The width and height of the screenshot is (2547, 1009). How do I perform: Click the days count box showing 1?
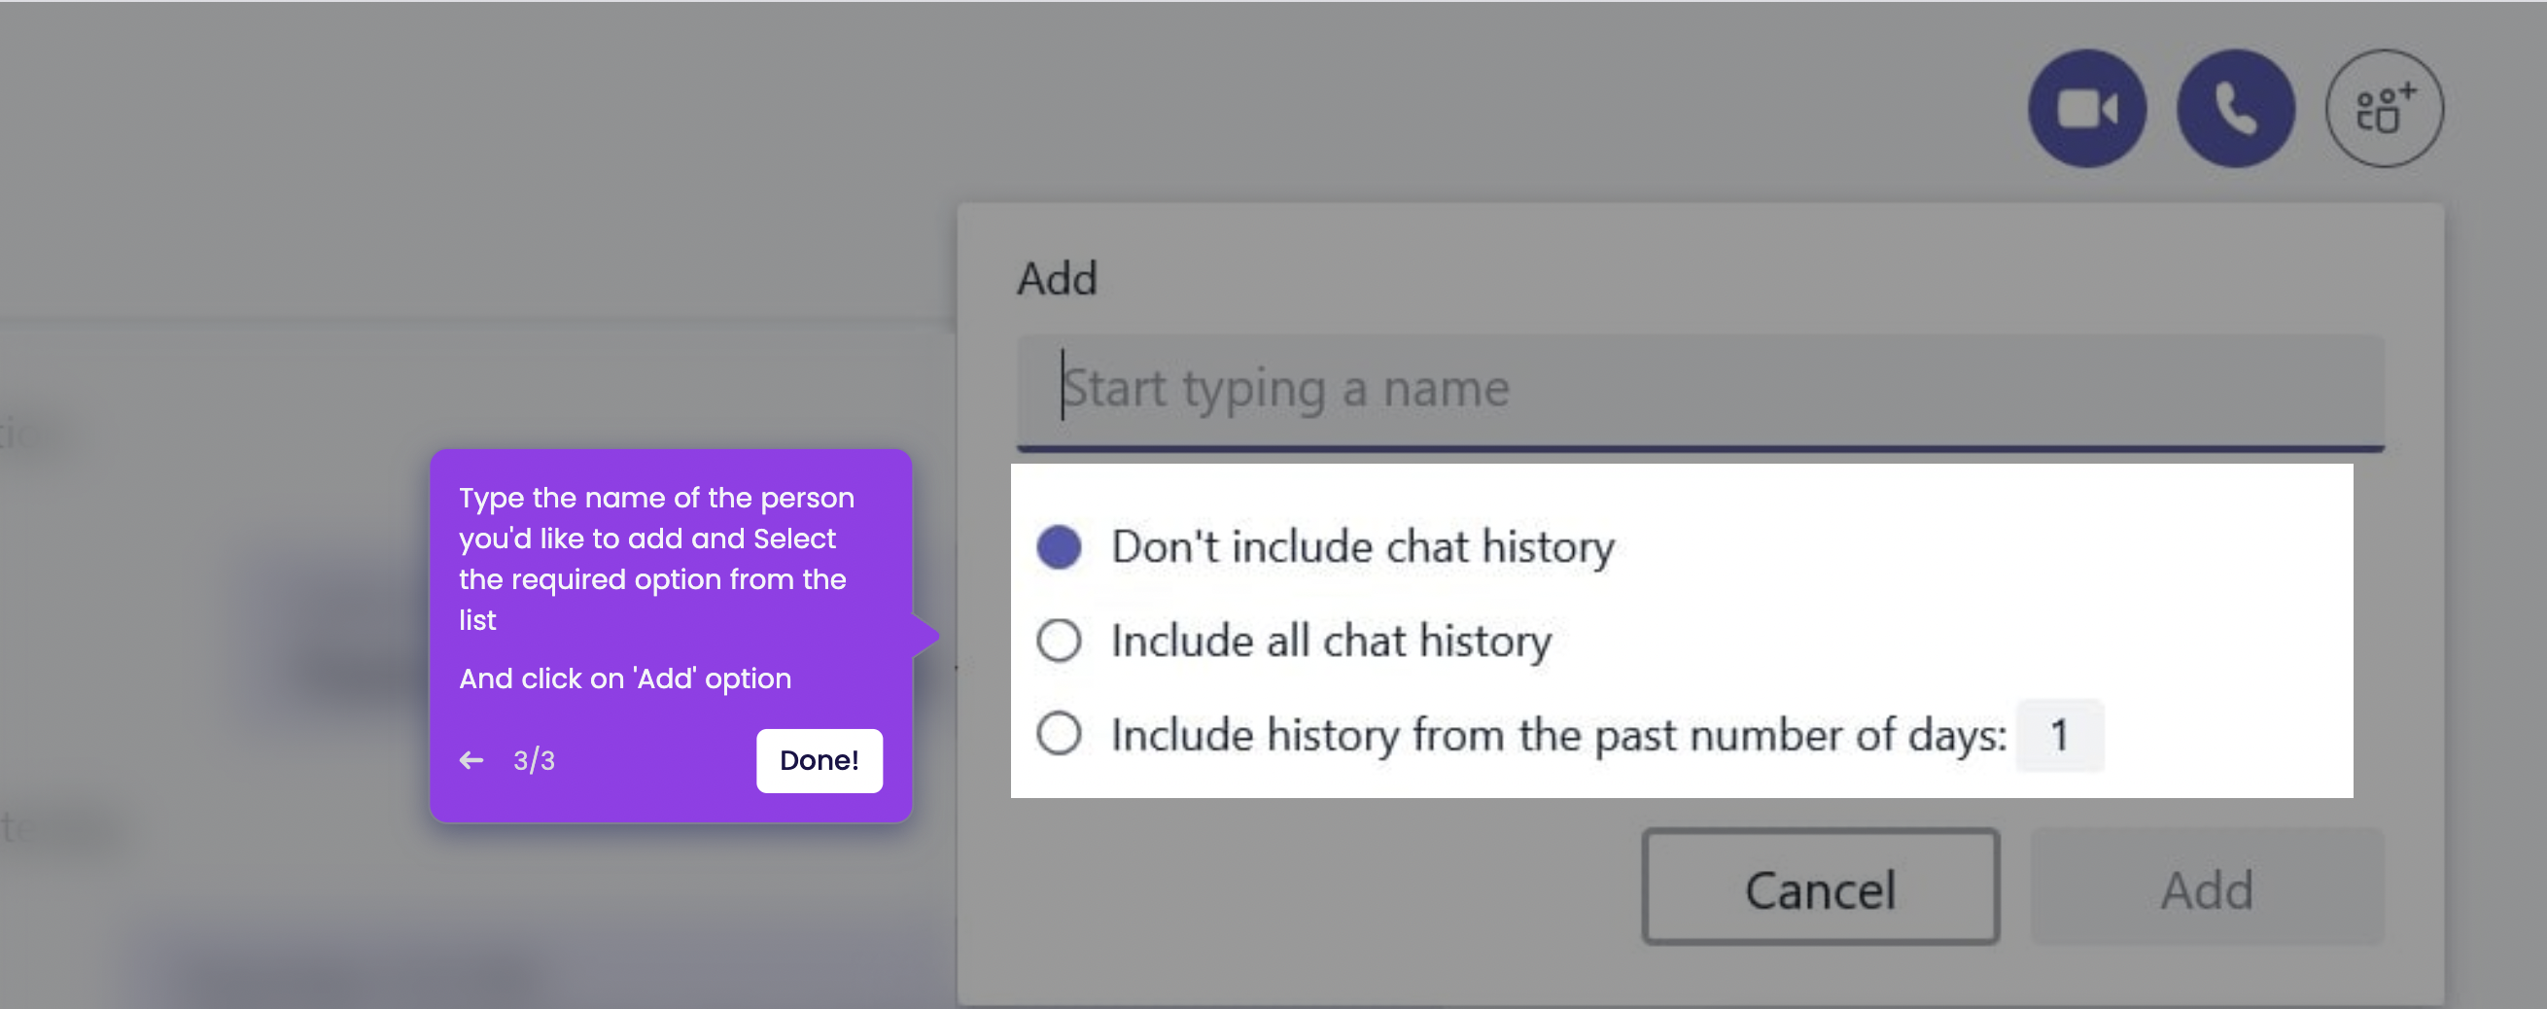point(2060,734)
